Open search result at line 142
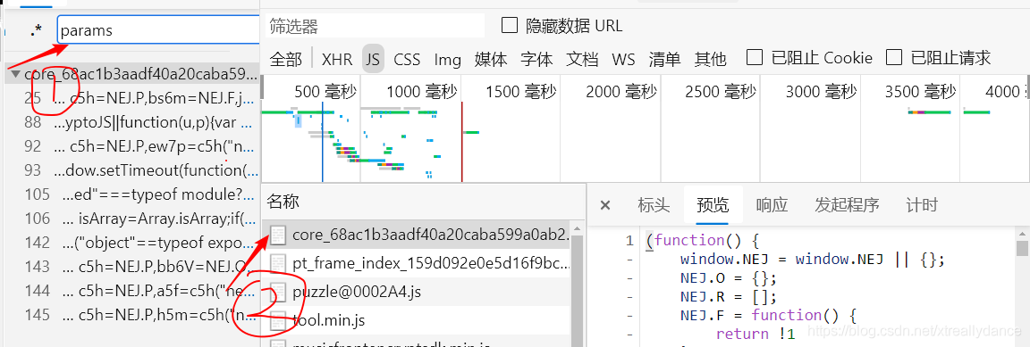This screenshot has width=1030, height=347. pos(131,243)
